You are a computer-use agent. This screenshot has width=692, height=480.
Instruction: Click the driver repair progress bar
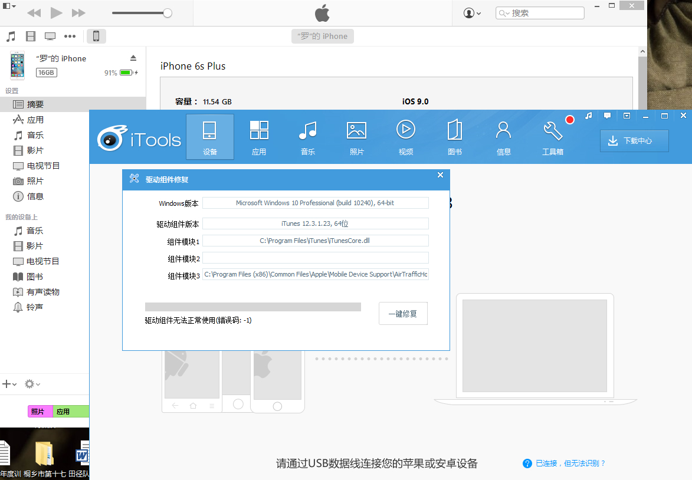pyautogui.click(x=253, y=307)
